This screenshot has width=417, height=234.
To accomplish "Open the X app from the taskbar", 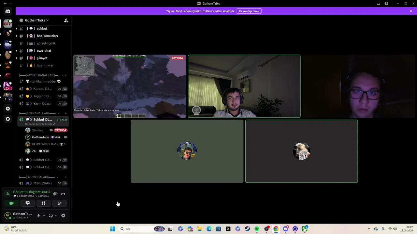I will (228, 229).
